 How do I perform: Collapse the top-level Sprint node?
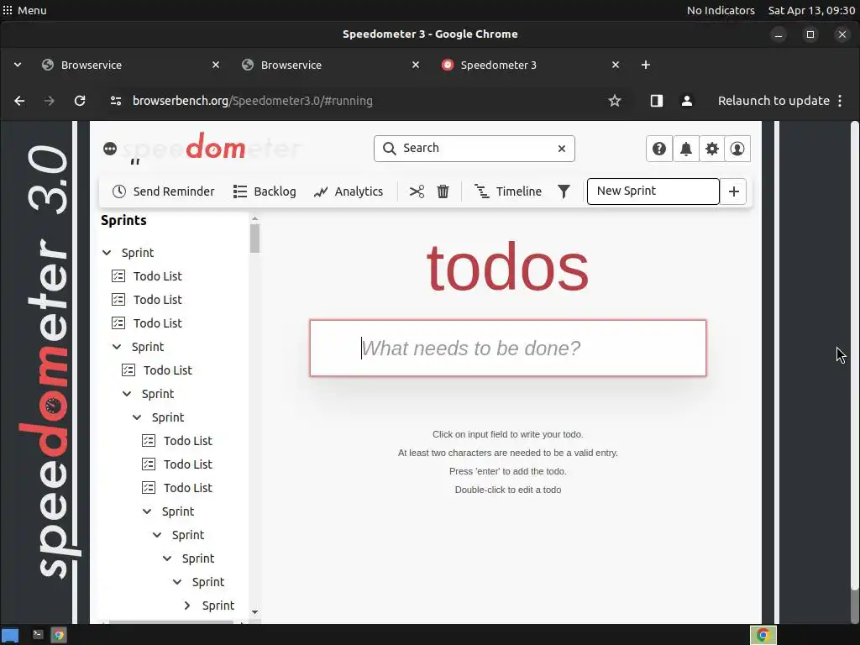tap(107, 253)
